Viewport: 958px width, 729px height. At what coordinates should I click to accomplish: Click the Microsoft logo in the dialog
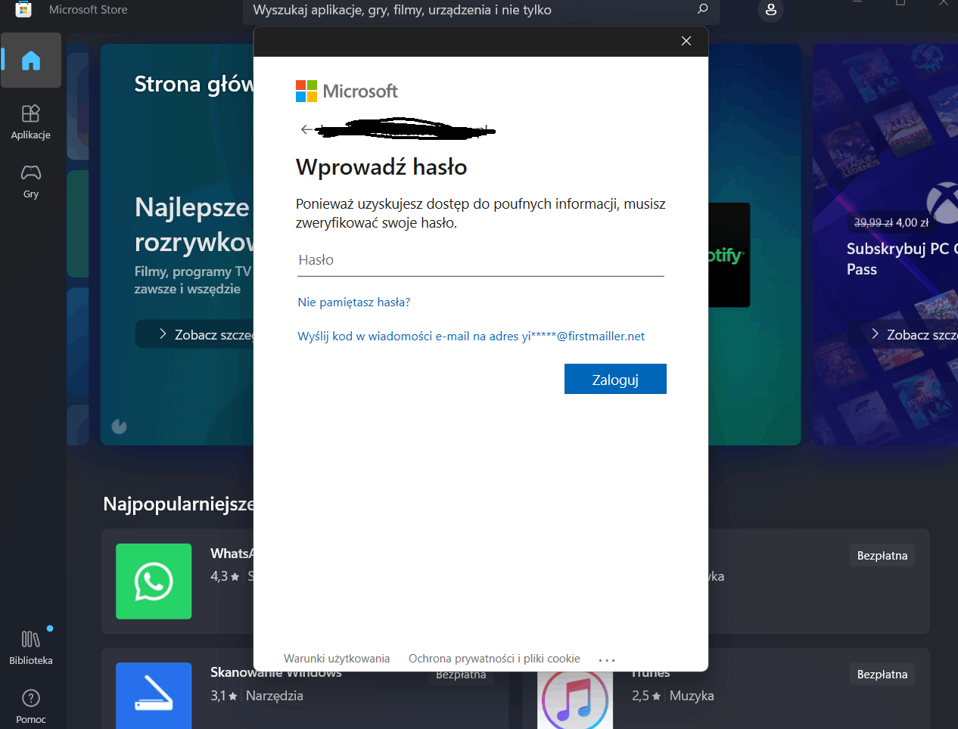pyautogui.click(x=347, y=92)
